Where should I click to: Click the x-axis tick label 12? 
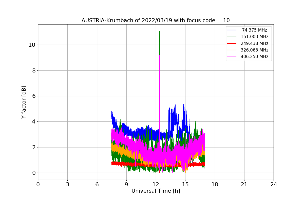[x=156, y=184]
